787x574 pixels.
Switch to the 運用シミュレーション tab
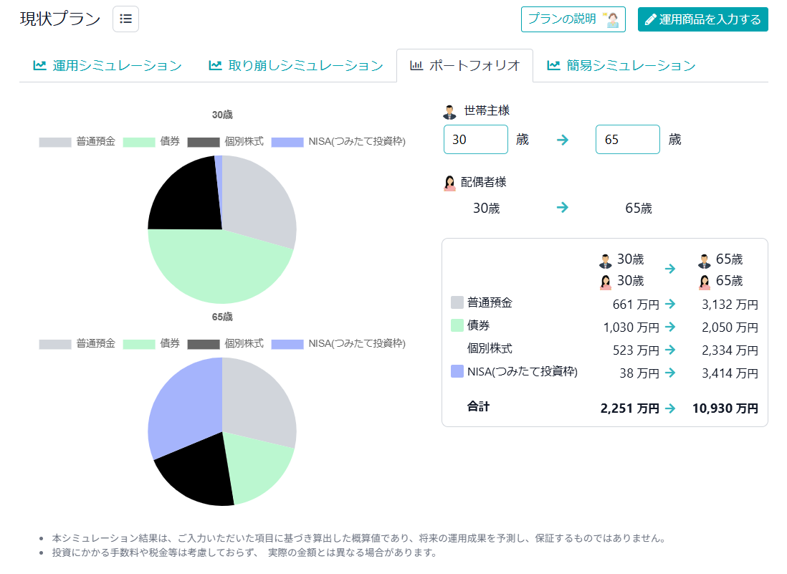pyautogui.click(x=106, y=64)
